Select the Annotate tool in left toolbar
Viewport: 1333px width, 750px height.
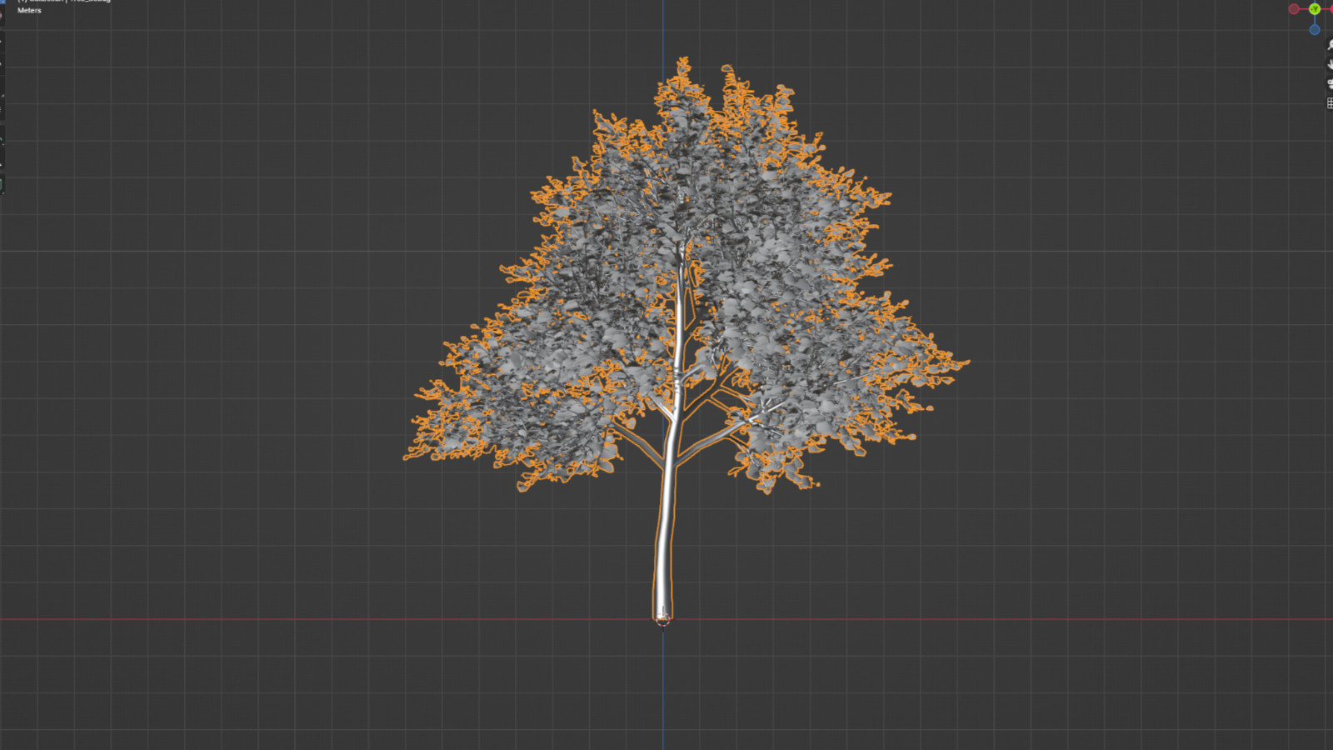point(2,138)
